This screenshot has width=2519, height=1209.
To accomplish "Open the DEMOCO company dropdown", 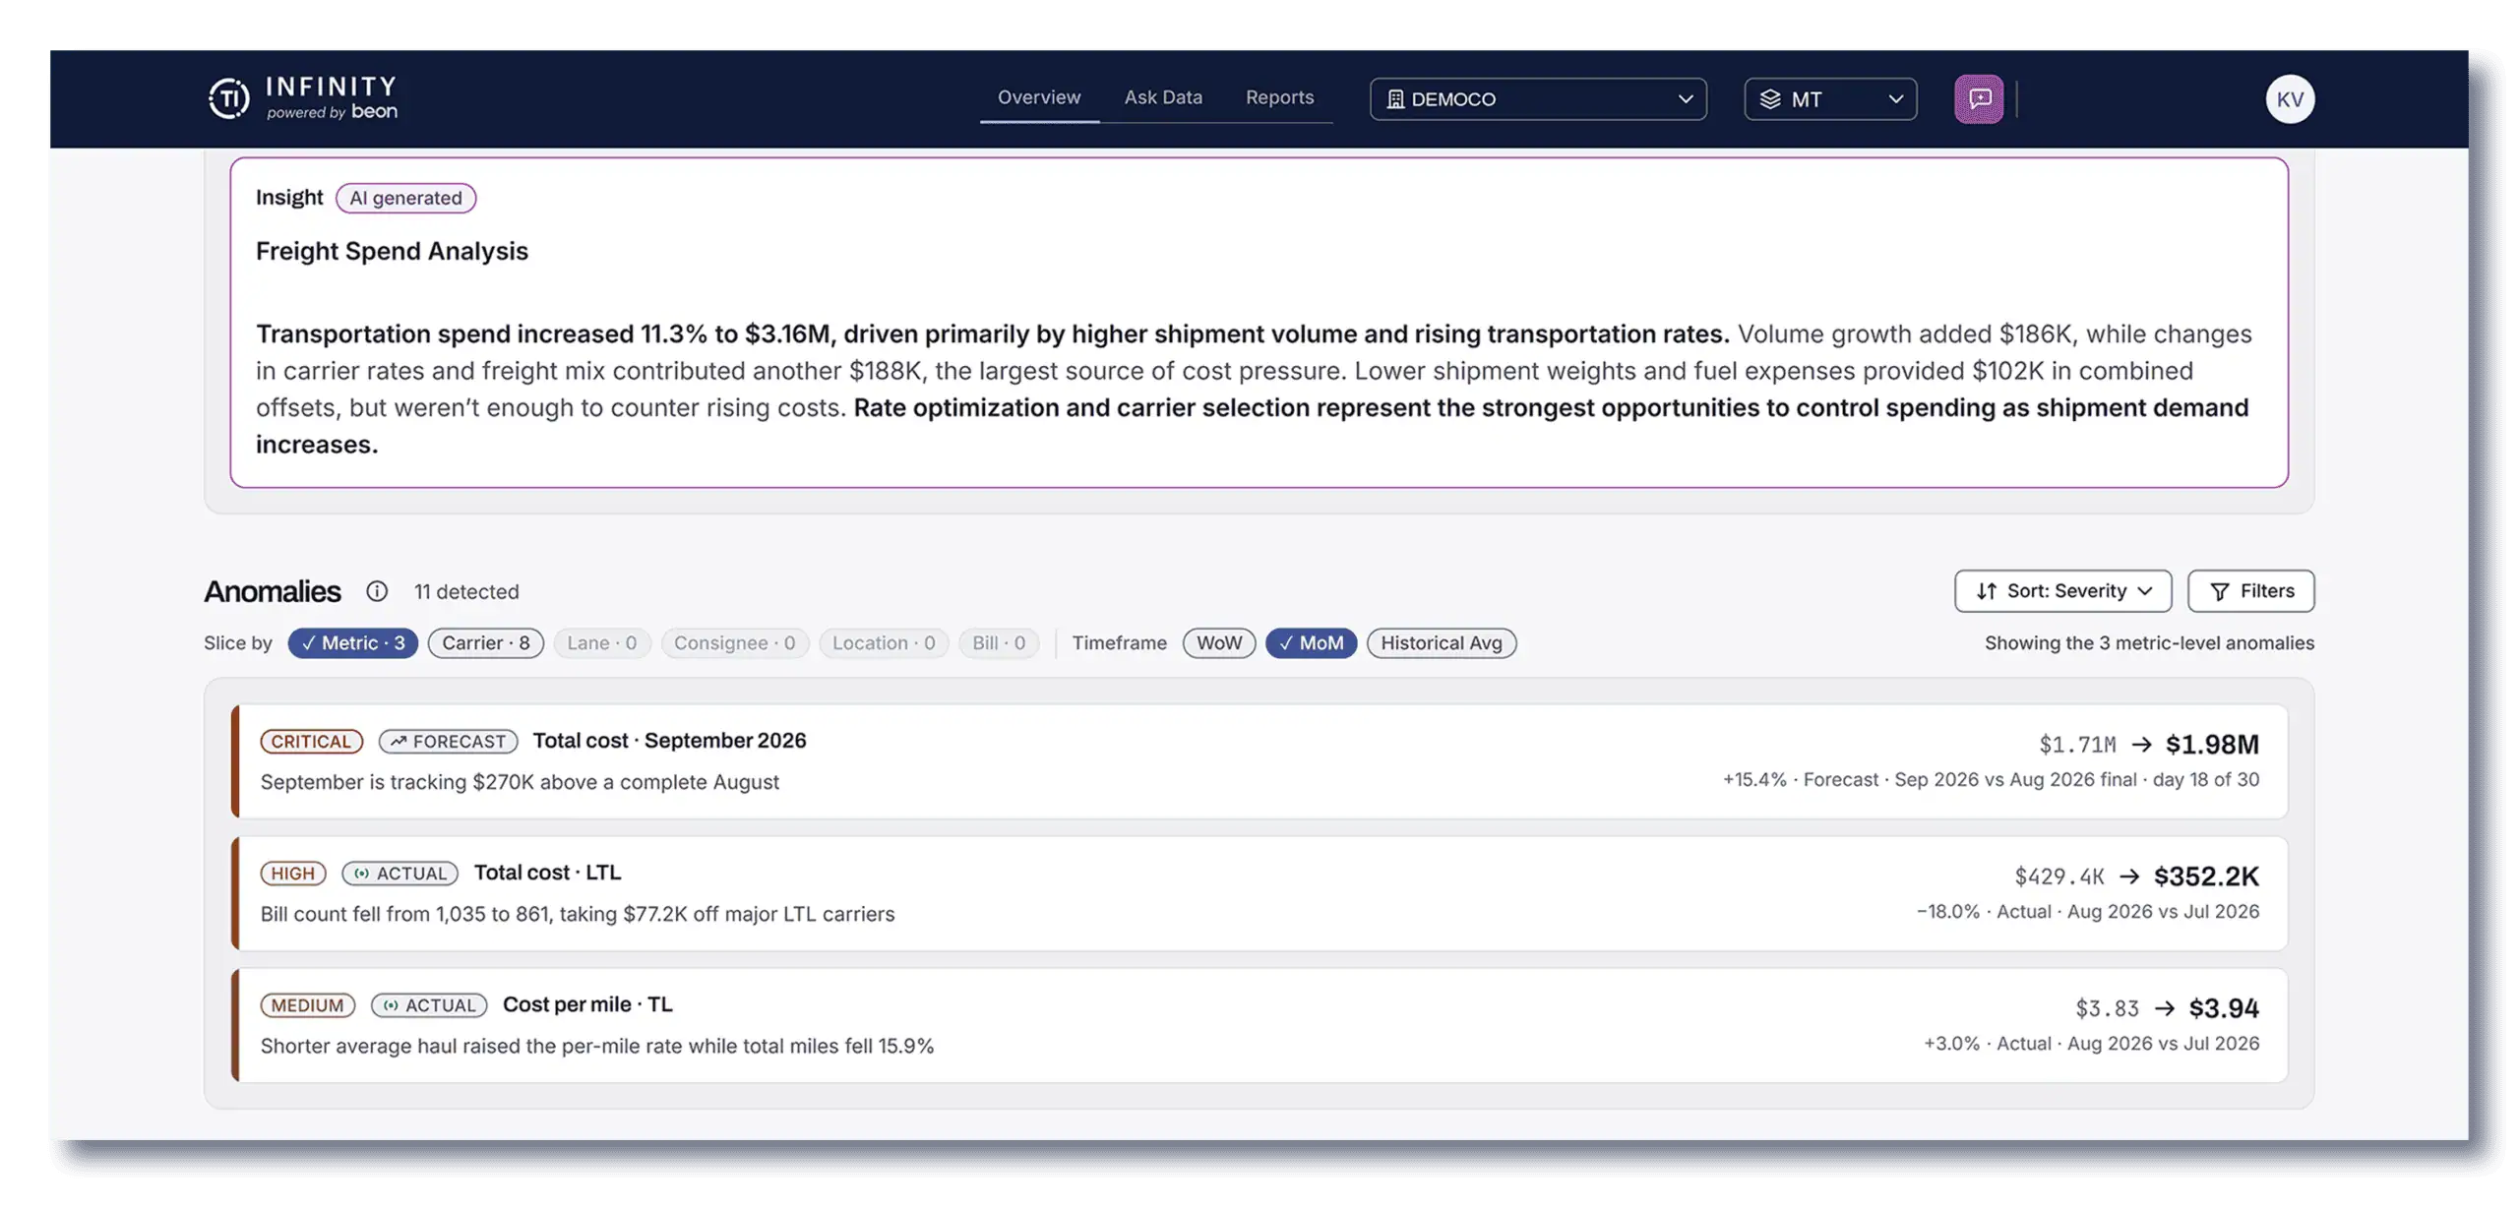I will pyautogui.click(x=1537, y=98).
